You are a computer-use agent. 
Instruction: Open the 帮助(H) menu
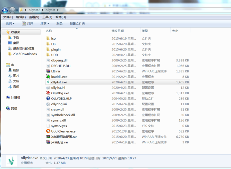tap(61, 17)
